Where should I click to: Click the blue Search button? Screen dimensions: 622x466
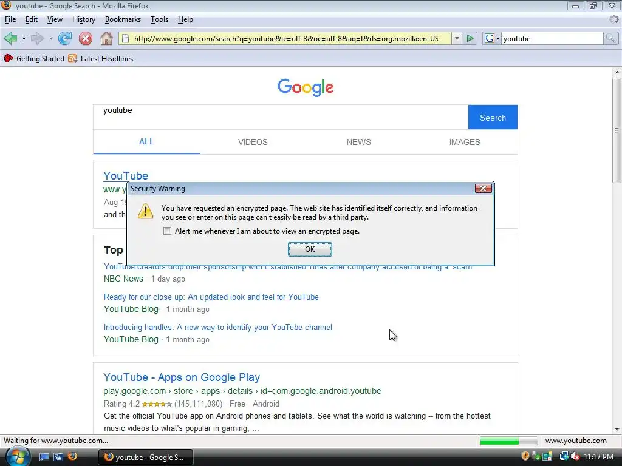click(493, 117)
